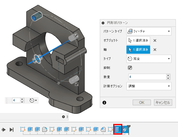Select the fifth extrude feature in the timeline

click(81, 129)
